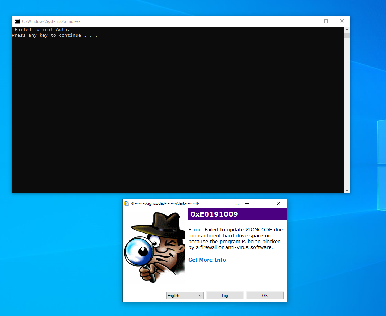Click the error code 0xE0191009 header
This screenshot has width=386, height=316.
(237, 214)
